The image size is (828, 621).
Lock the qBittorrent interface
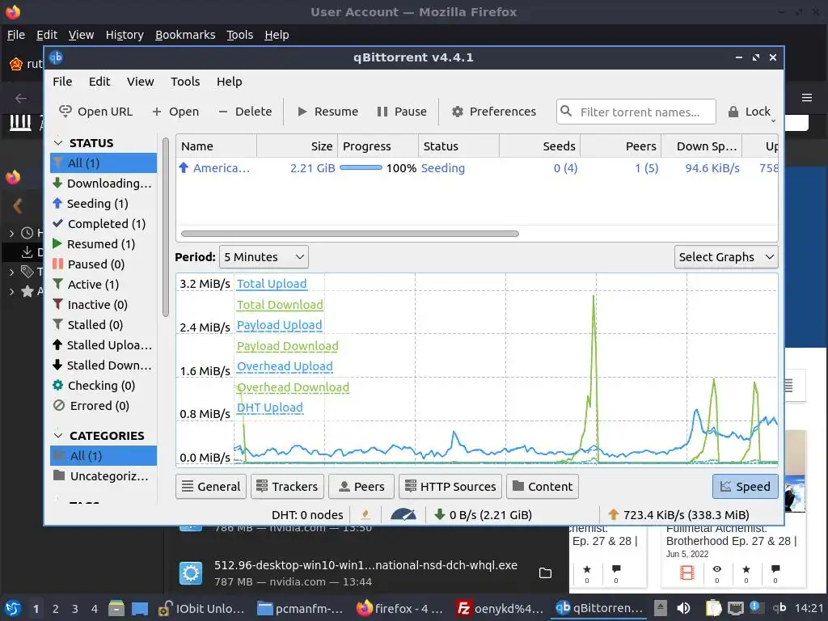click(x=750, y=112)
